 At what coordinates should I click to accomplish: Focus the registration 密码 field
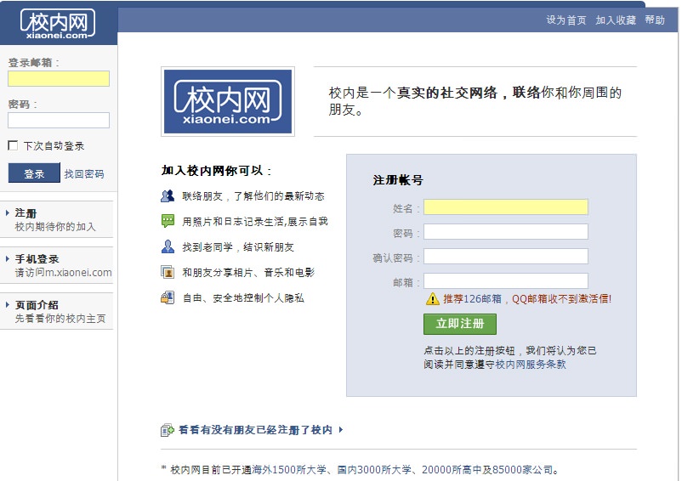506,232
